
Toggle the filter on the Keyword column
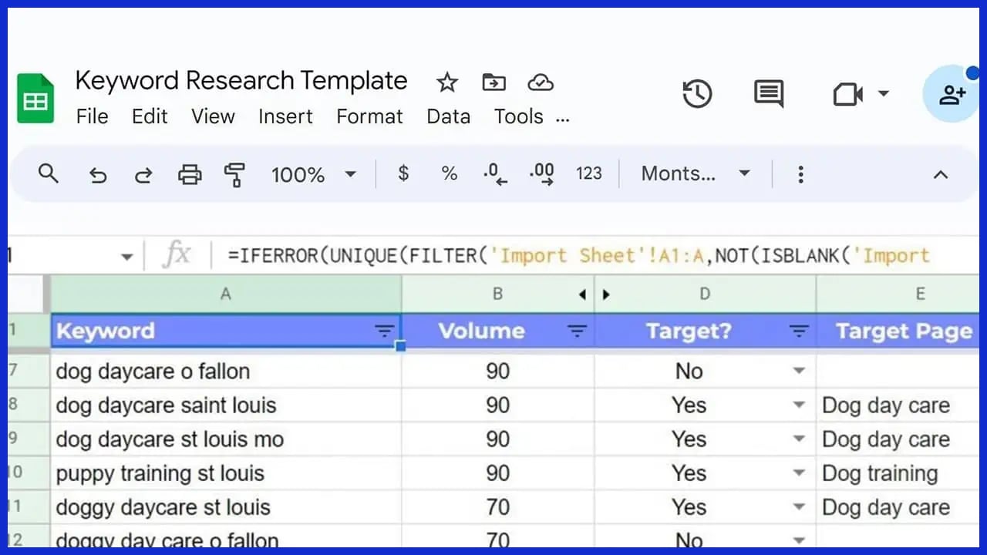(x=385, y=331)
